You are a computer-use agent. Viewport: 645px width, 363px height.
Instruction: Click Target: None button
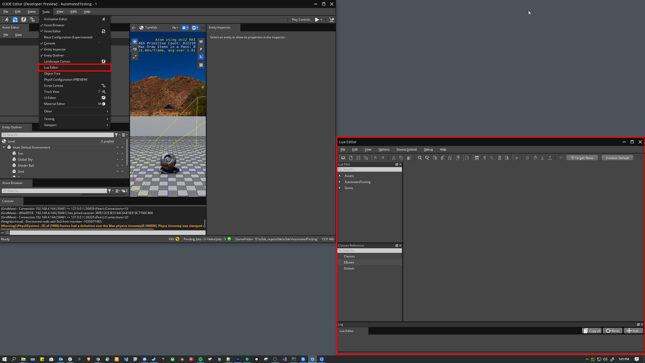tap(582, 158)
